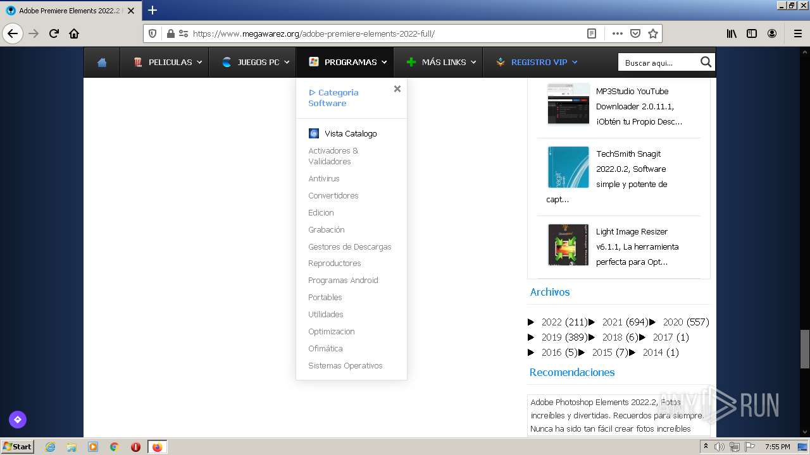This screenshot has height=455, width=810.
Task: Select Utilidades category
Action: (326, 314)
